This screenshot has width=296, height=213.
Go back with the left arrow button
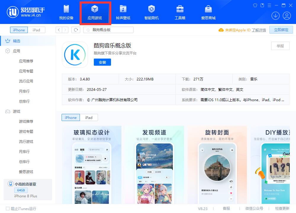[59, 30]
